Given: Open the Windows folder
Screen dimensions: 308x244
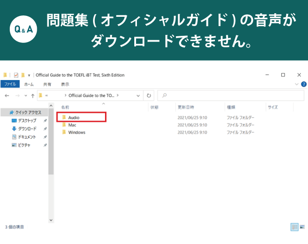Looking at the screenshot, I should (77, 133).
